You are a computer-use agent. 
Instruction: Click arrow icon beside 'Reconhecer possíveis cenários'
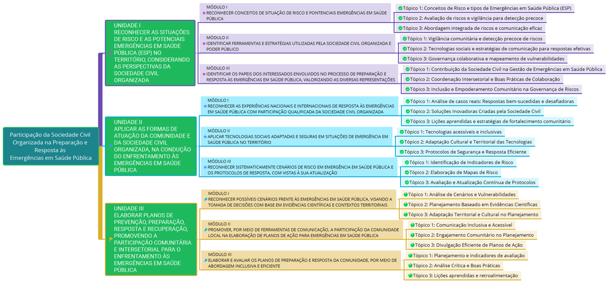click(205, 199)
